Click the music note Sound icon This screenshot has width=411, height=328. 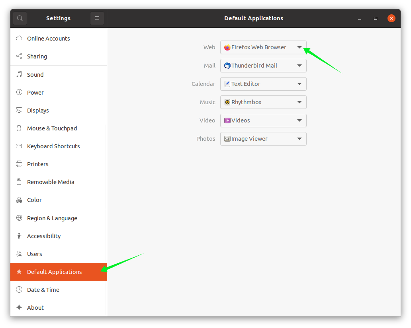[x=19, y=74]
